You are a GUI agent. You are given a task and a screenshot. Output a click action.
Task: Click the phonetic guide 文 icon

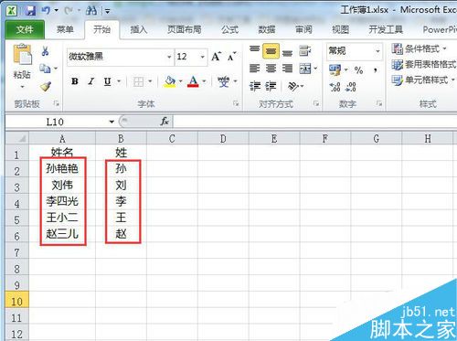click(x=224, y=81)
